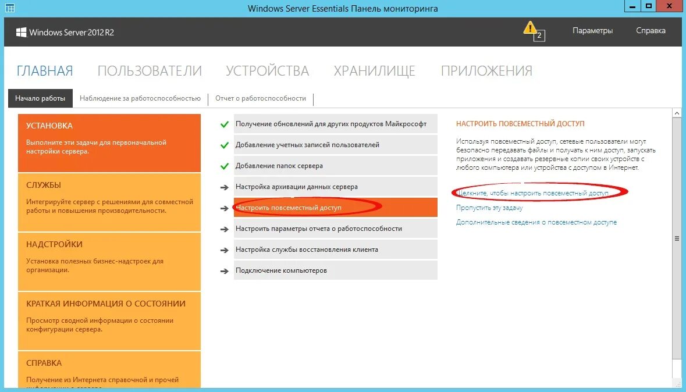Click the НАСТРОИТЬ ПОВСЕМЕСТНЫЙ ДОСТУП heading
Screen dimensions: 686x392
click(520, 124)
